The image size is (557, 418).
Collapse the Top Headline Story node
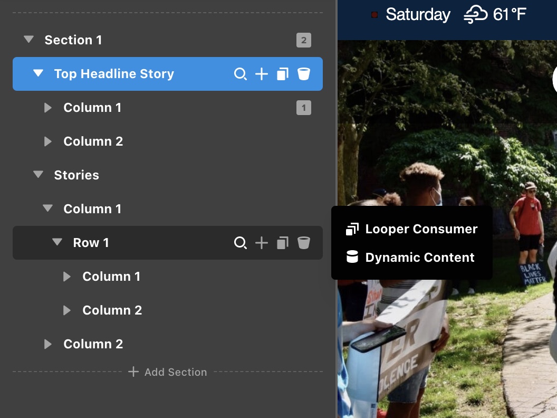[38, 73]
